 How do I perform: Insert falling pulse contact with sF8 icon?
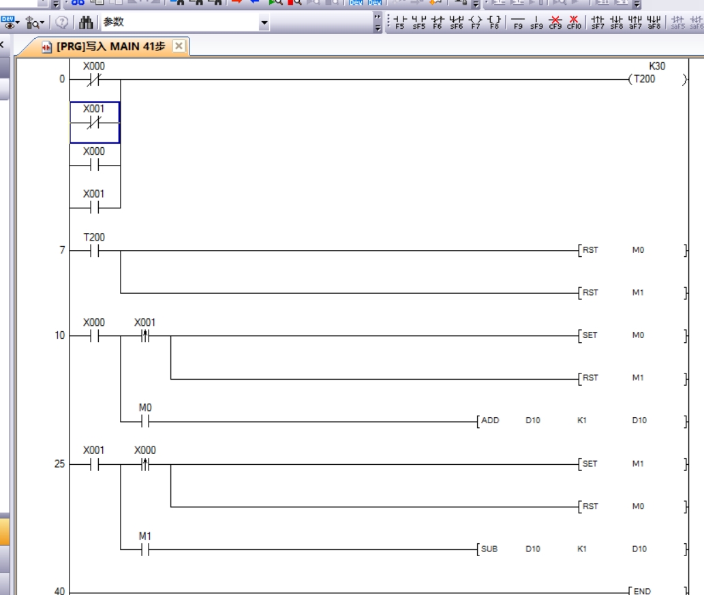tap(615, 23)
